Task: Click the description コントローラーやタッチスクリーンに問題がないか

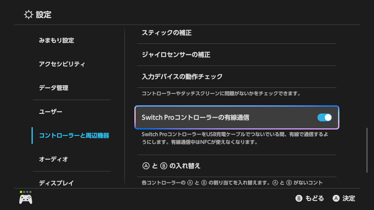Action: point(221,94)
